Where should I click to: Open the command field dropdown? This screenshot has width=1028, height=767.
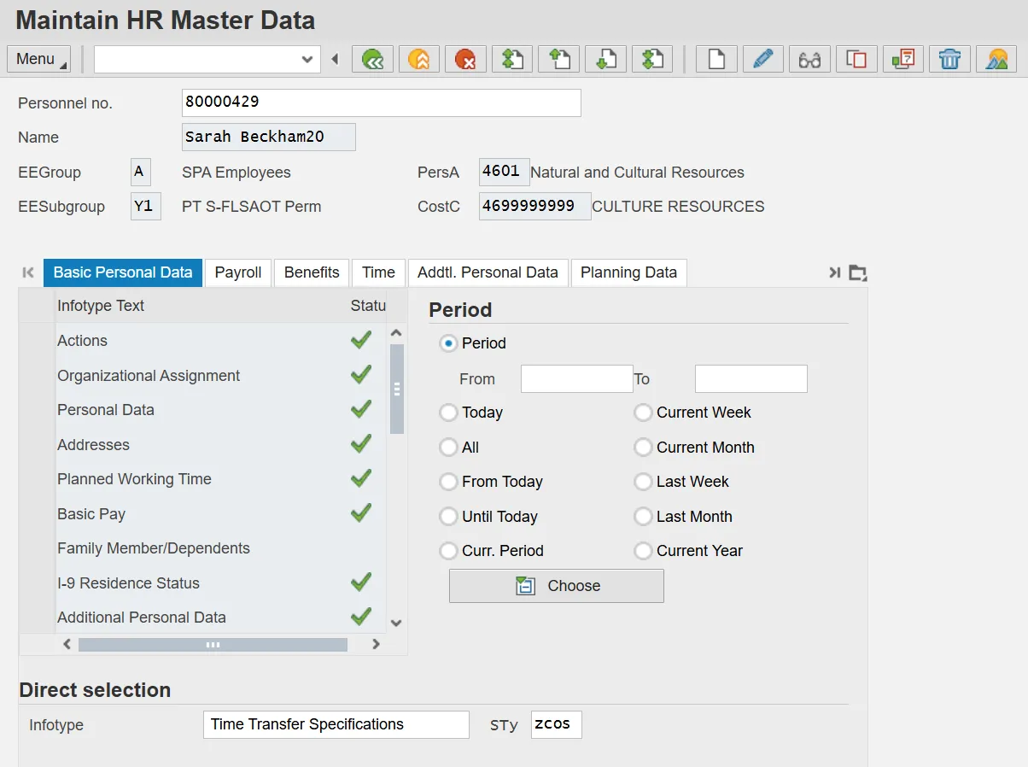(307, 59)
